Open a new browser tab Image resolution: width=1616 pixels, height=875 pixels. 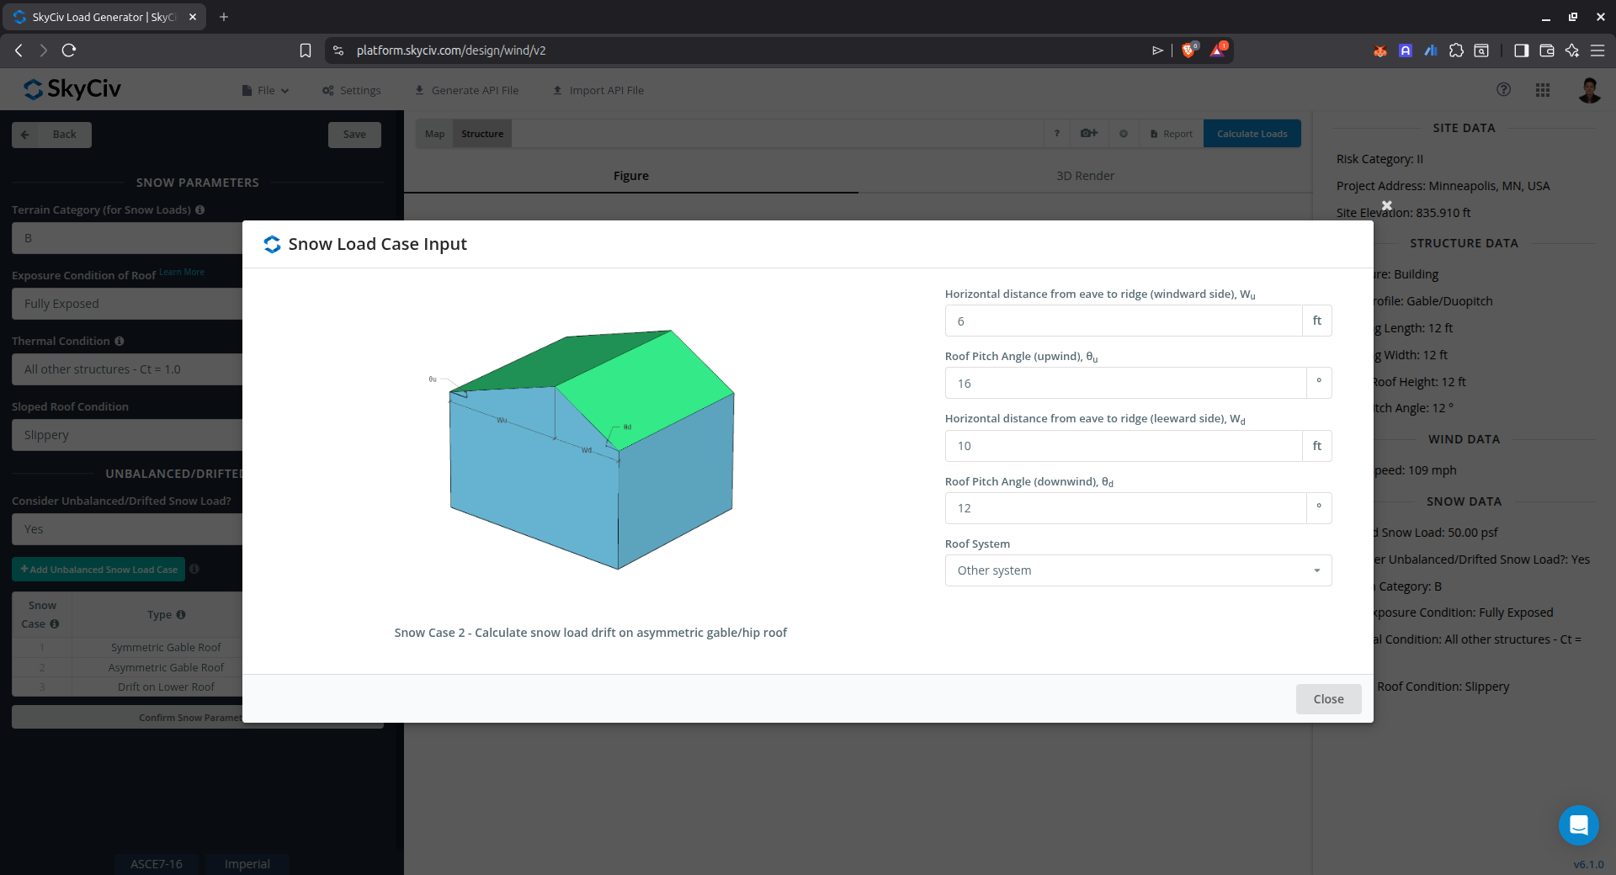[224, 17]
